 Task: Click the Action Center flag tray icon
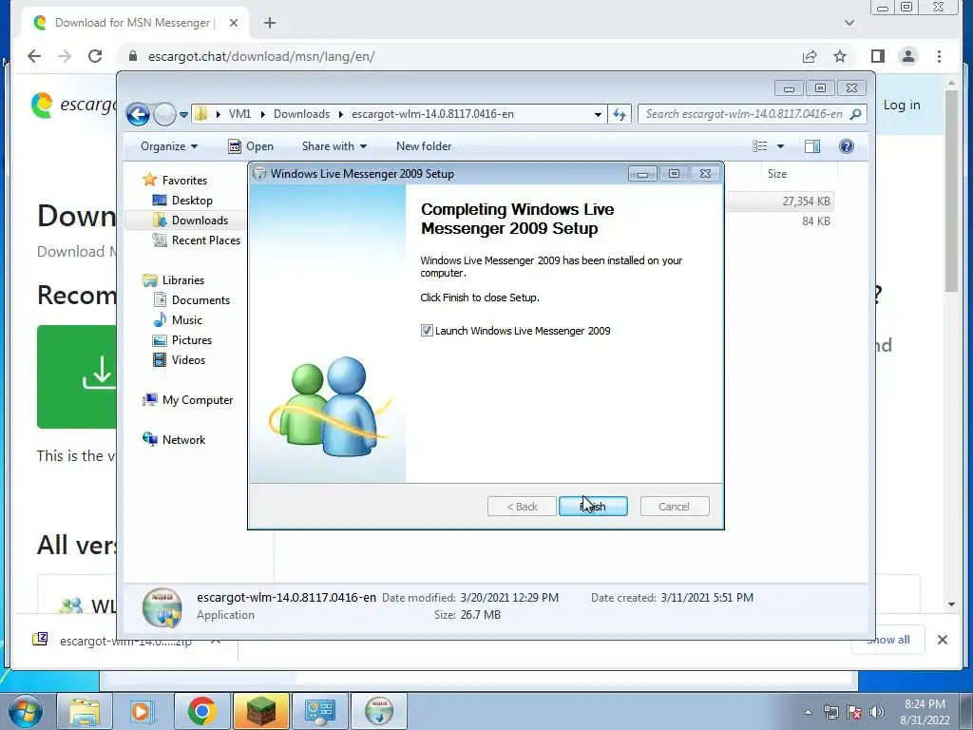[x=854, y=712]
